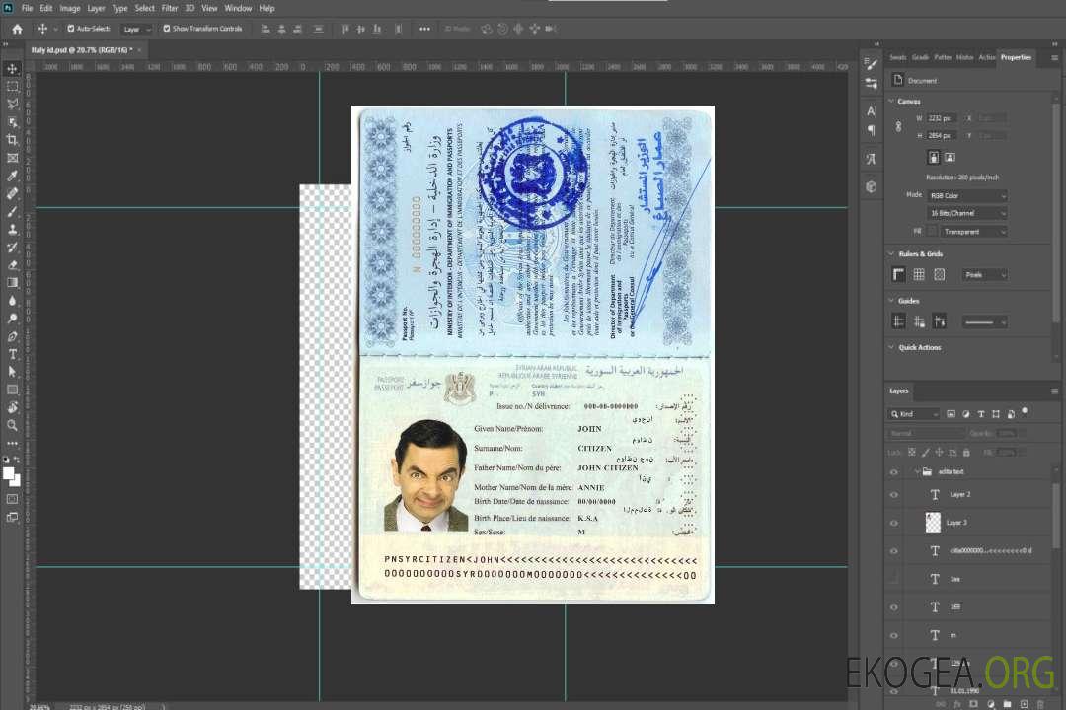Open the 3D panel cube icon
Image resolution: width=1066 pixels, height=710 pixels.
pyautogui.click(x=872, y=186)
